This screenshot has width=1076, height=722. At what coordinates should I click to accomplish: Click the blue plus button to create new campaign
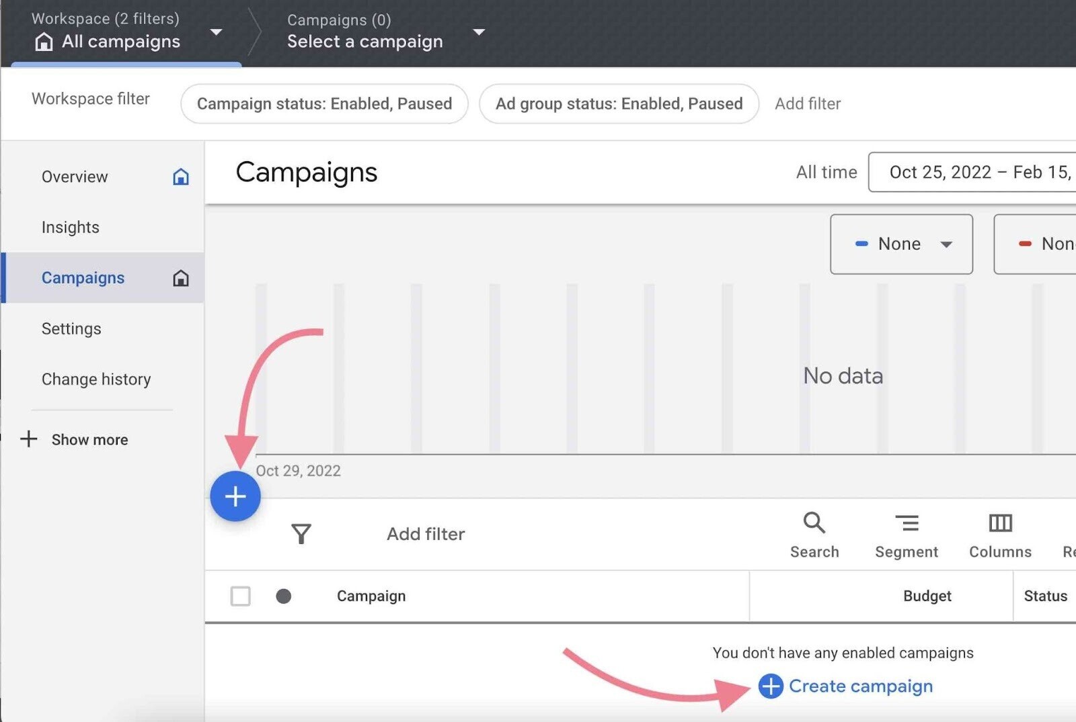[x=235, y=496]
